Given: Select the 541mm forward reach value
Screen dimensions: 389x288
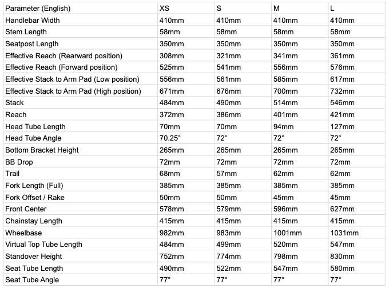Looking at the screenshot, I should (229, 67).
